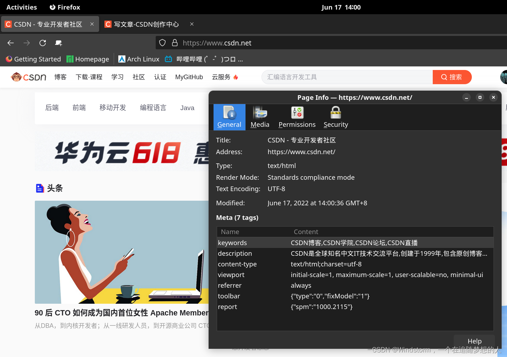Screen dimensions: 507x357
Task: Click the CSDN search input field
Action: (x=347, y=77)
